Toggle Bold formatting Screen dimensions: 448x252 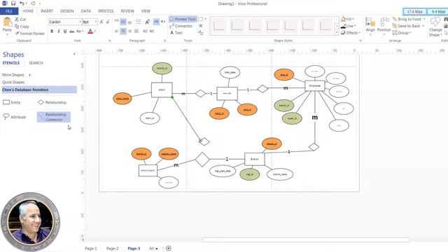(x=52, y=31)
